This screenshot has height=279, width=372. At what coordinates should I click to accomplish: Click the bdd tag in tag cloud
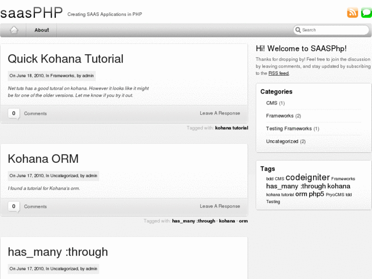270,179
